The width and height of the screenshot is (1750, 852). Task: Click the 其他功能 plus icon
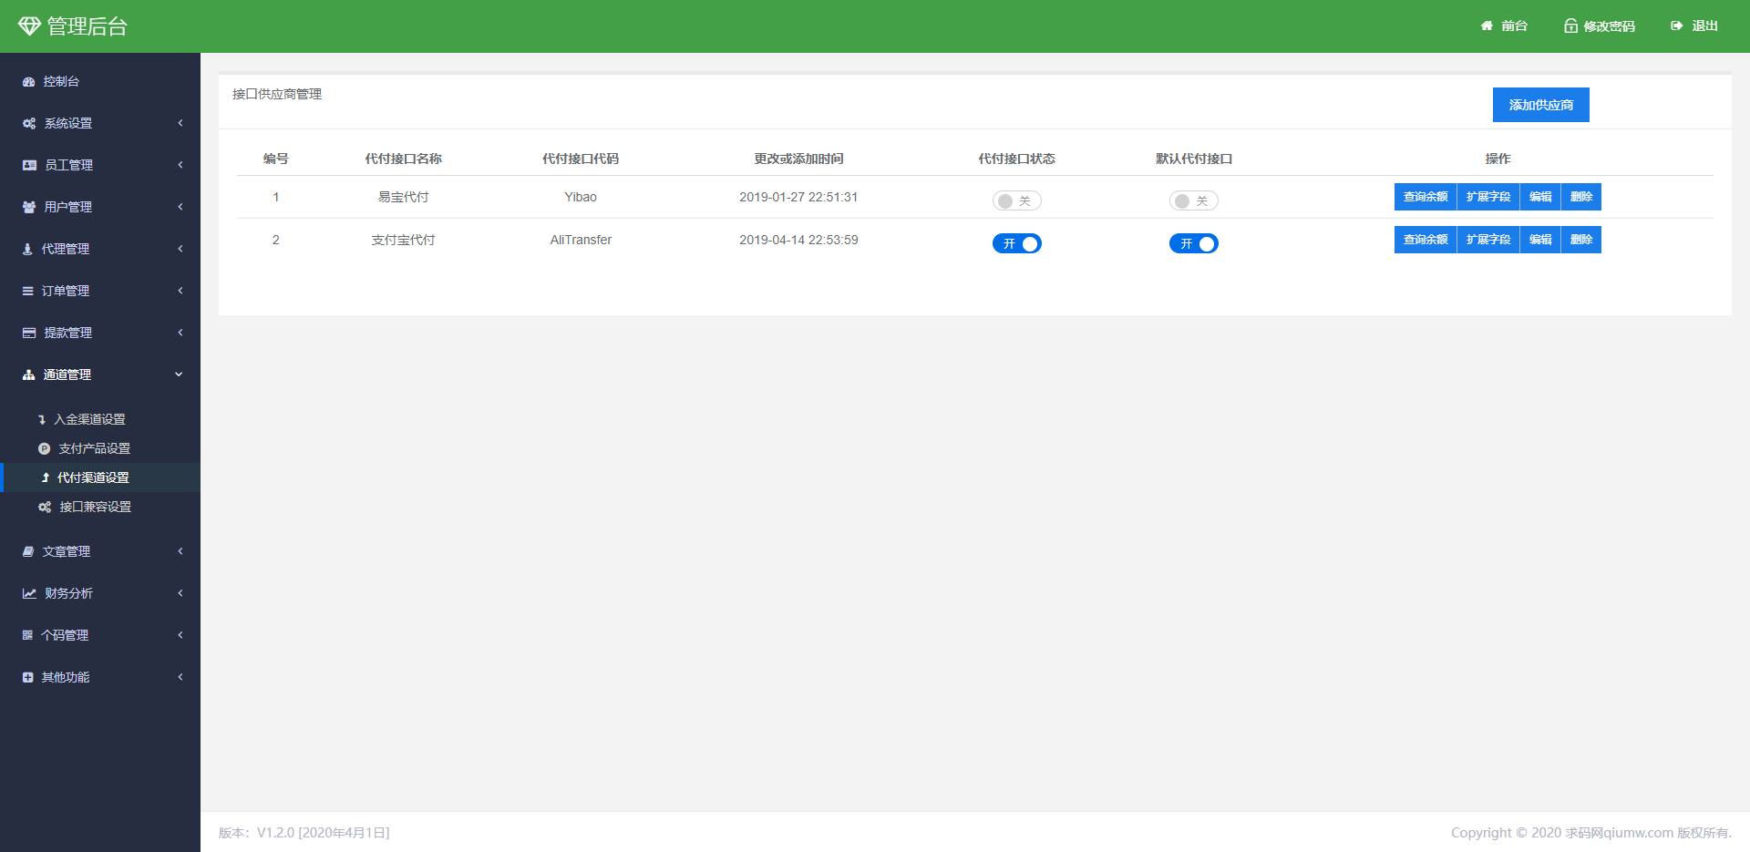click(x=27, y=677)
